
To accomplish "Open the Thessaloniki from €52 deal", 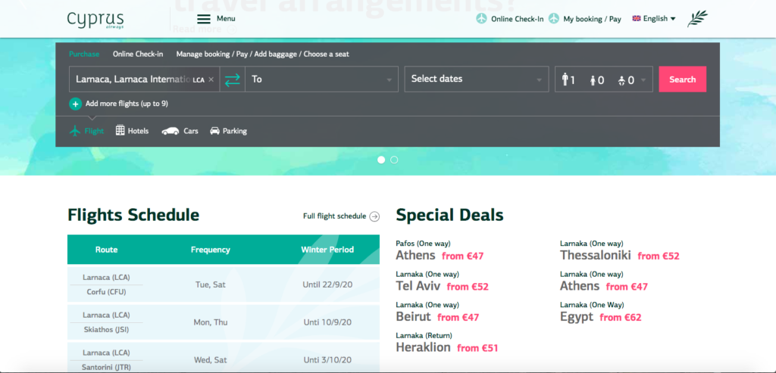I will (620, 251).
